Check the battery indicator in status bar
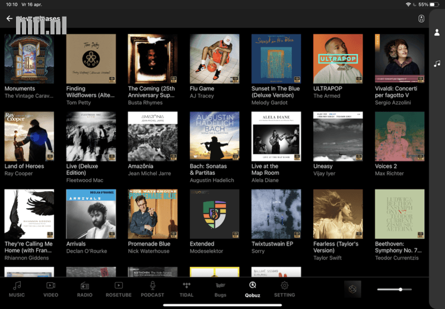Screen dimensions: 445x309 coord(434,5)
